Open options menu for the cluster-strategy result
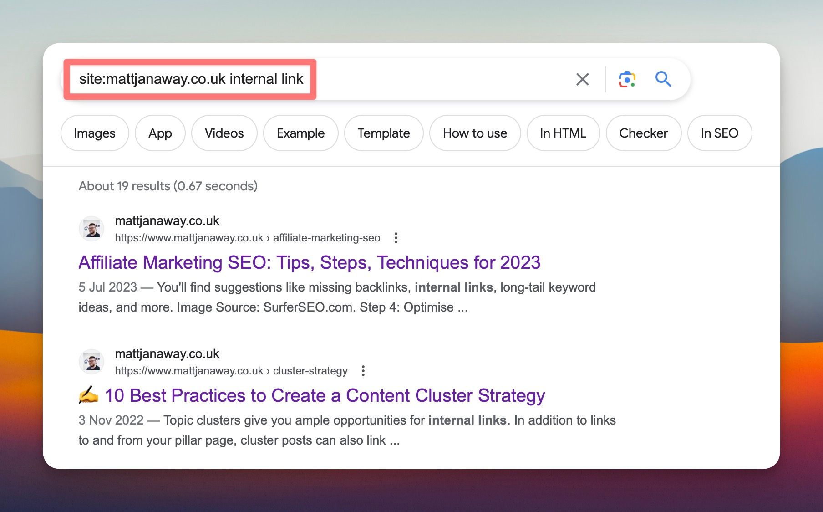Viewport: 823px width, 512px height. click(x=363, y=371)
